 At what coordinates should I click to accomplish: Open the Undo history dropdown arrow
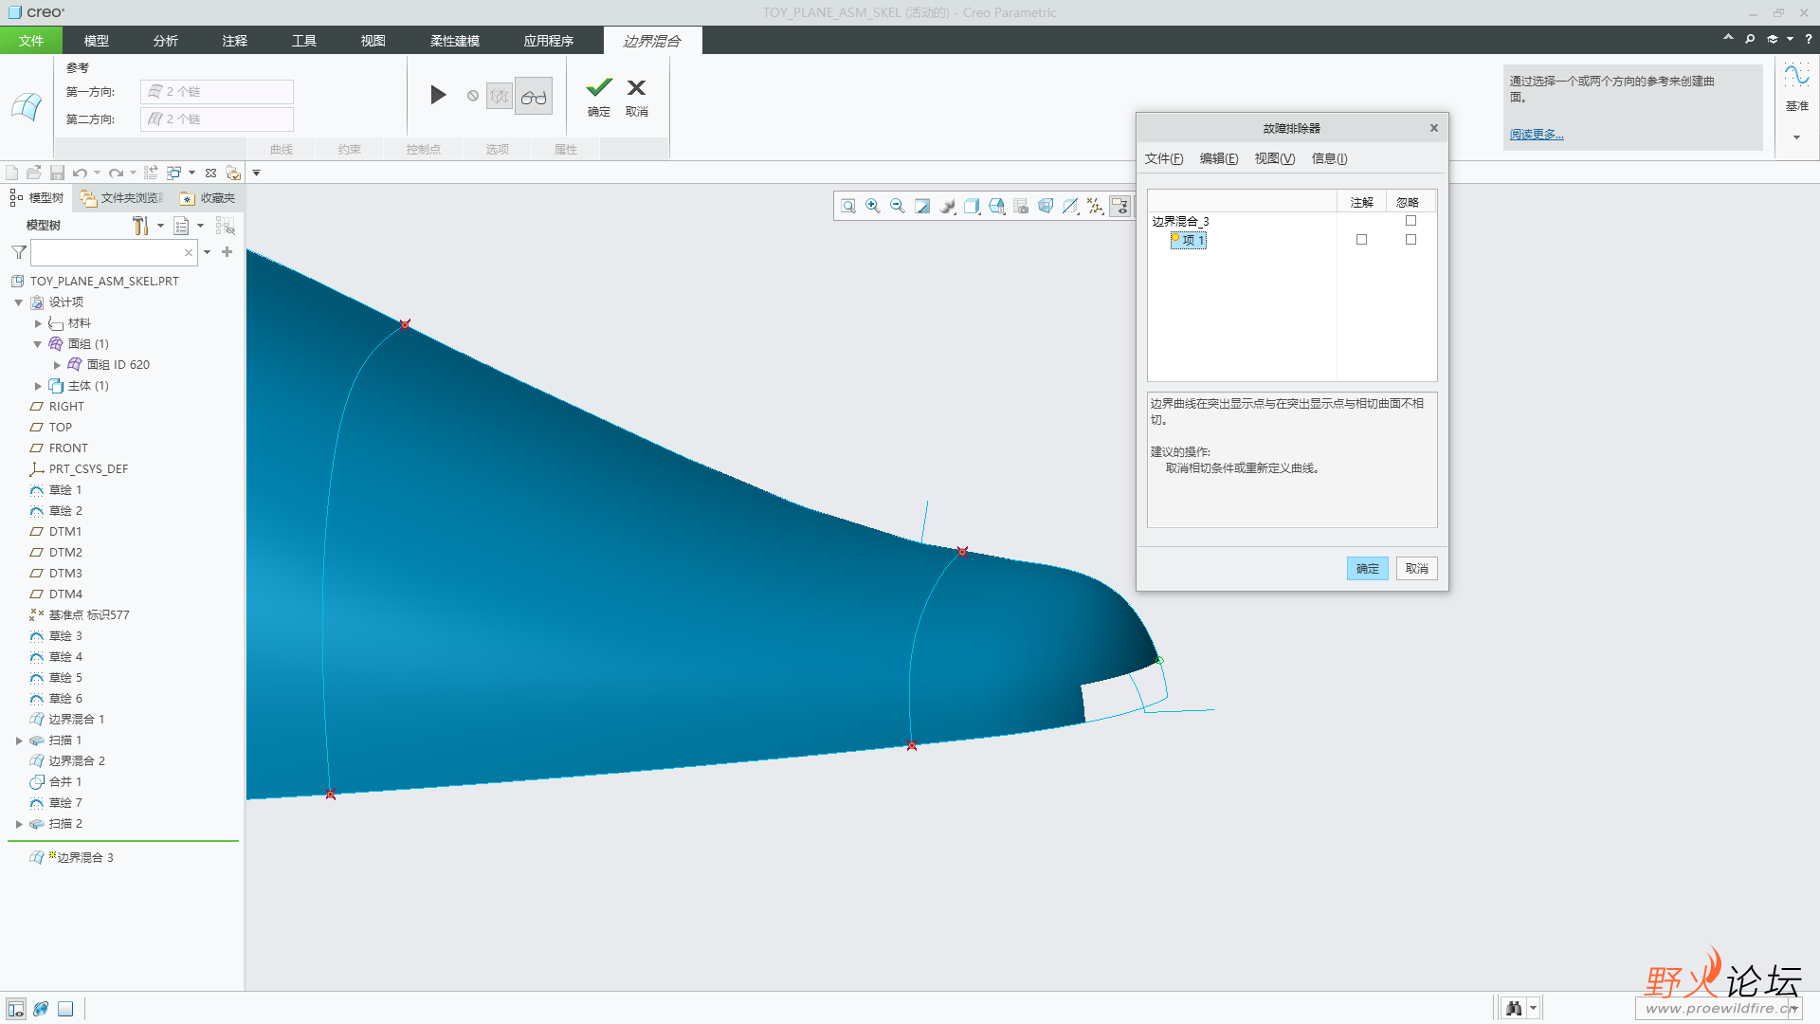point(97,173)
